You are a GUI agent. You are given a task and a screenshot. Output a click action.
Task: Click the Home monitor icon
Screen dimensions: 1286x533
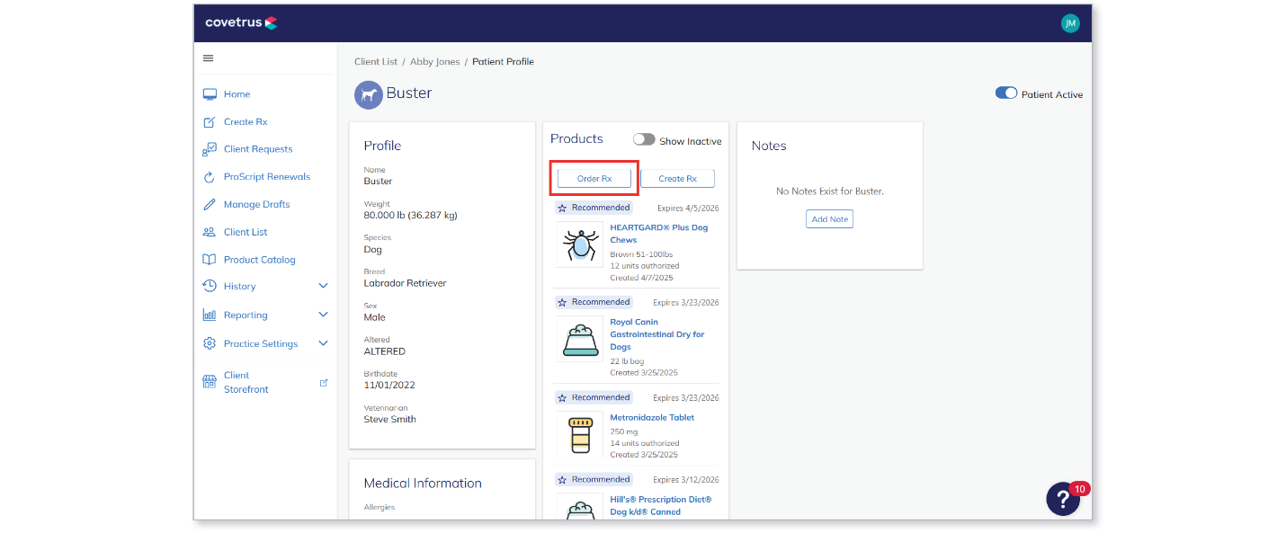point(210,94)
